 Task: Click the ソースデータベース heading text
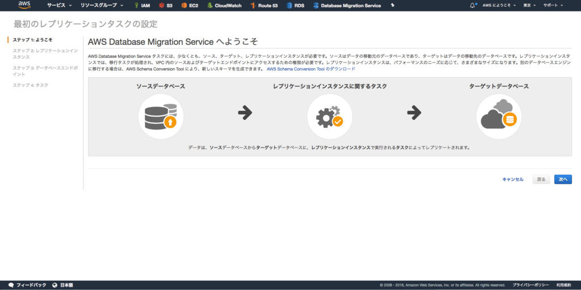[161, 86]
